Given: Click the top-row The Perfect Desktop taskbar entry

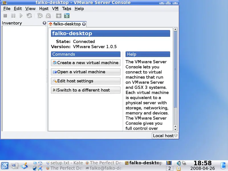Looking at the screenshot, I should tap(104, 163).
